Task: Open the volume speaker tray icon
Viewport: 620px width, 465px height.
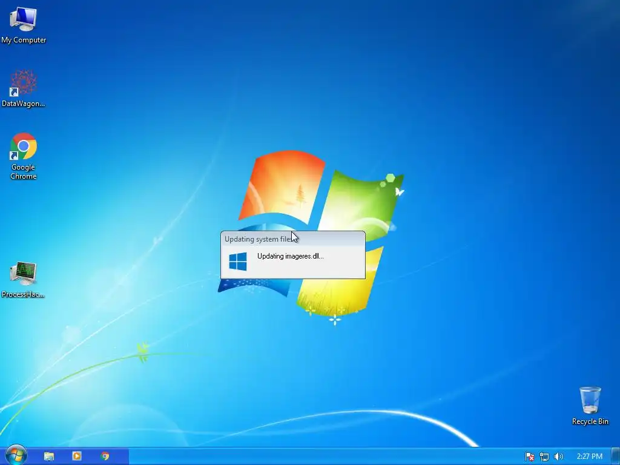Action: (558, 457)
